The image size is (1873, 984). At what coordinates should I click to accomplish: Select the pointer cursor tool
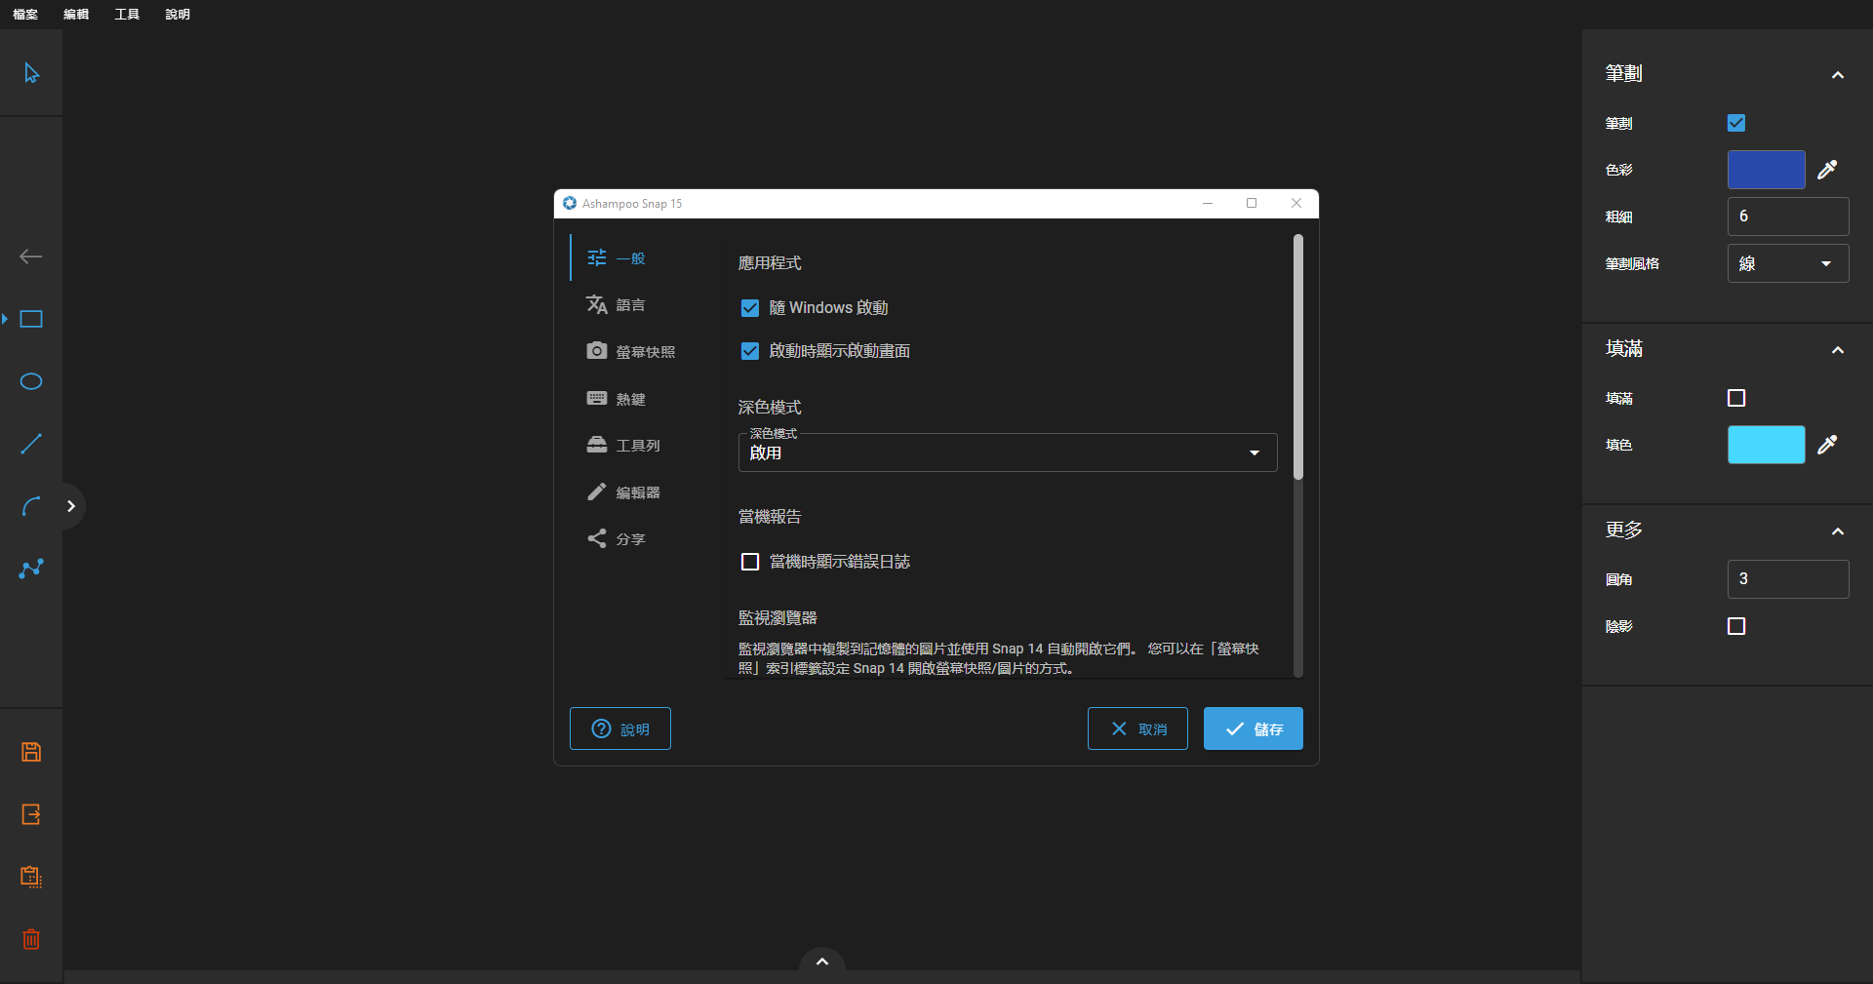pyautogui.click(x=31, y=73)
